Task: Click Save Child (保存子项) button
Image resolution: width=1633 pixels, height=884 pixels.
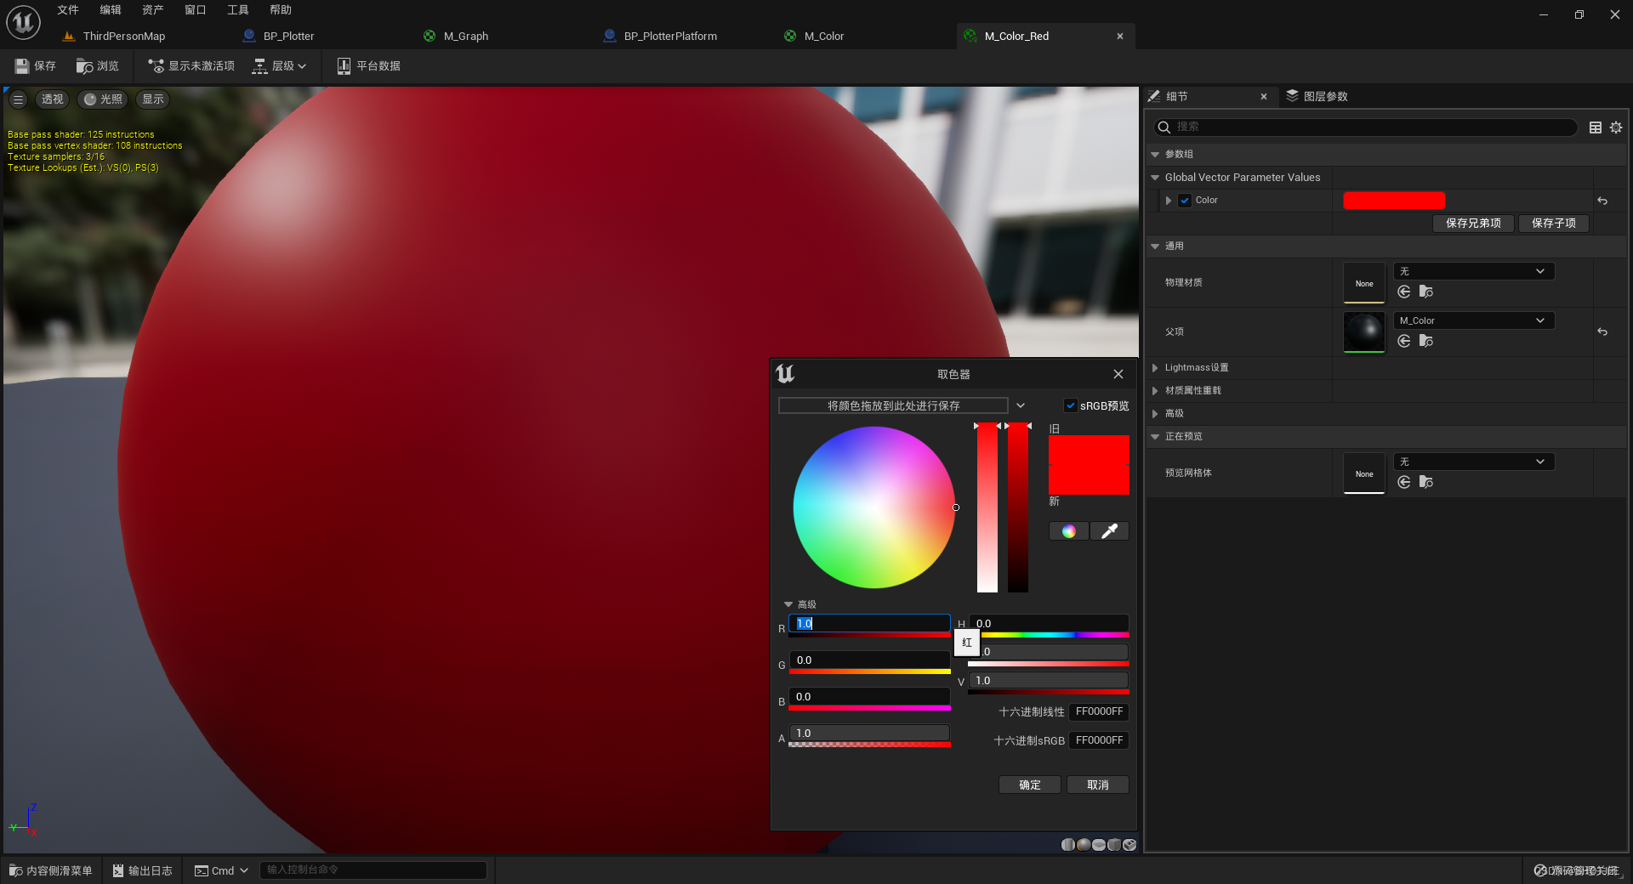Action: (x=1554, y=223)
